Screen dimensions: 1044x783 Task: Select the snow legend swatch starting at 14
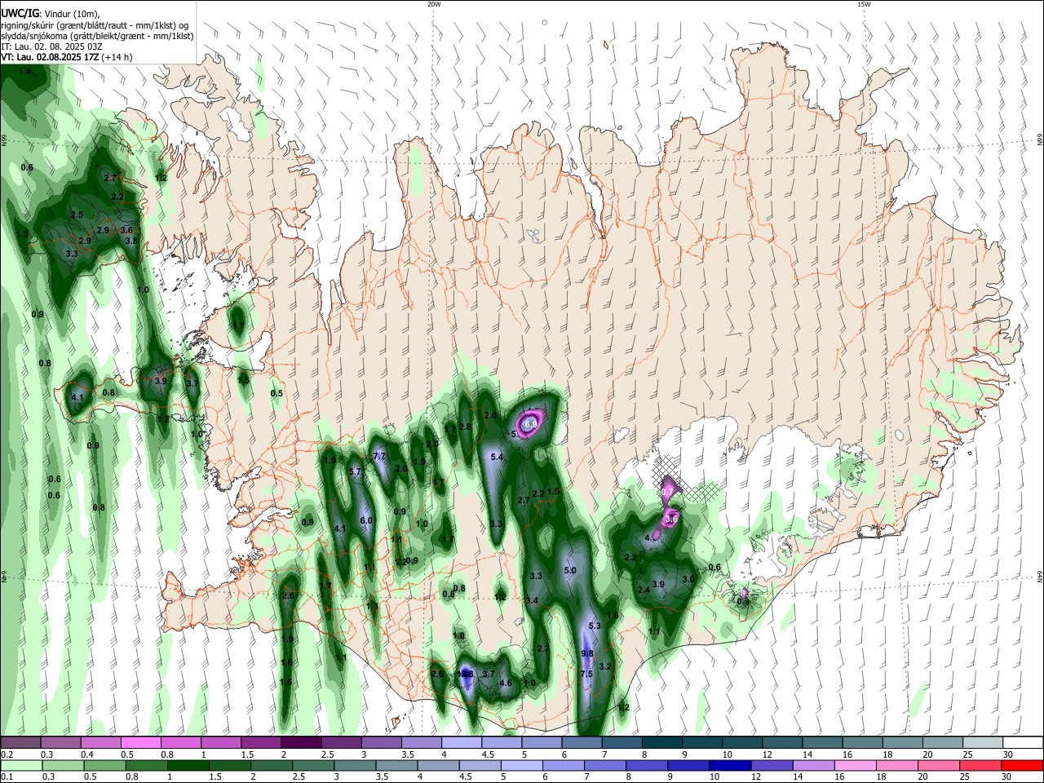[821, 743]
